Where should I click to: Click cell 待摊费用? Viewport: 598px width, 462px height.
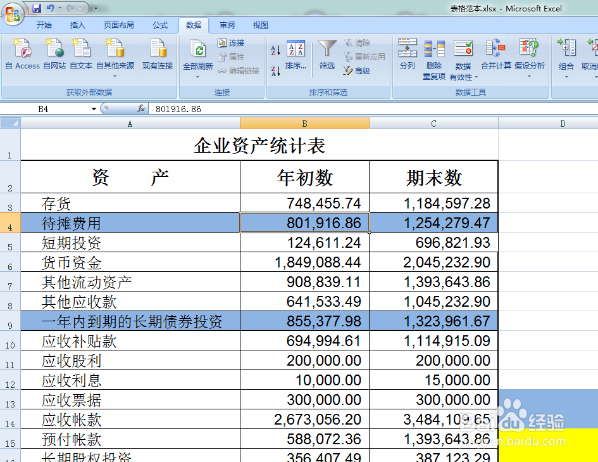(130, 223)
